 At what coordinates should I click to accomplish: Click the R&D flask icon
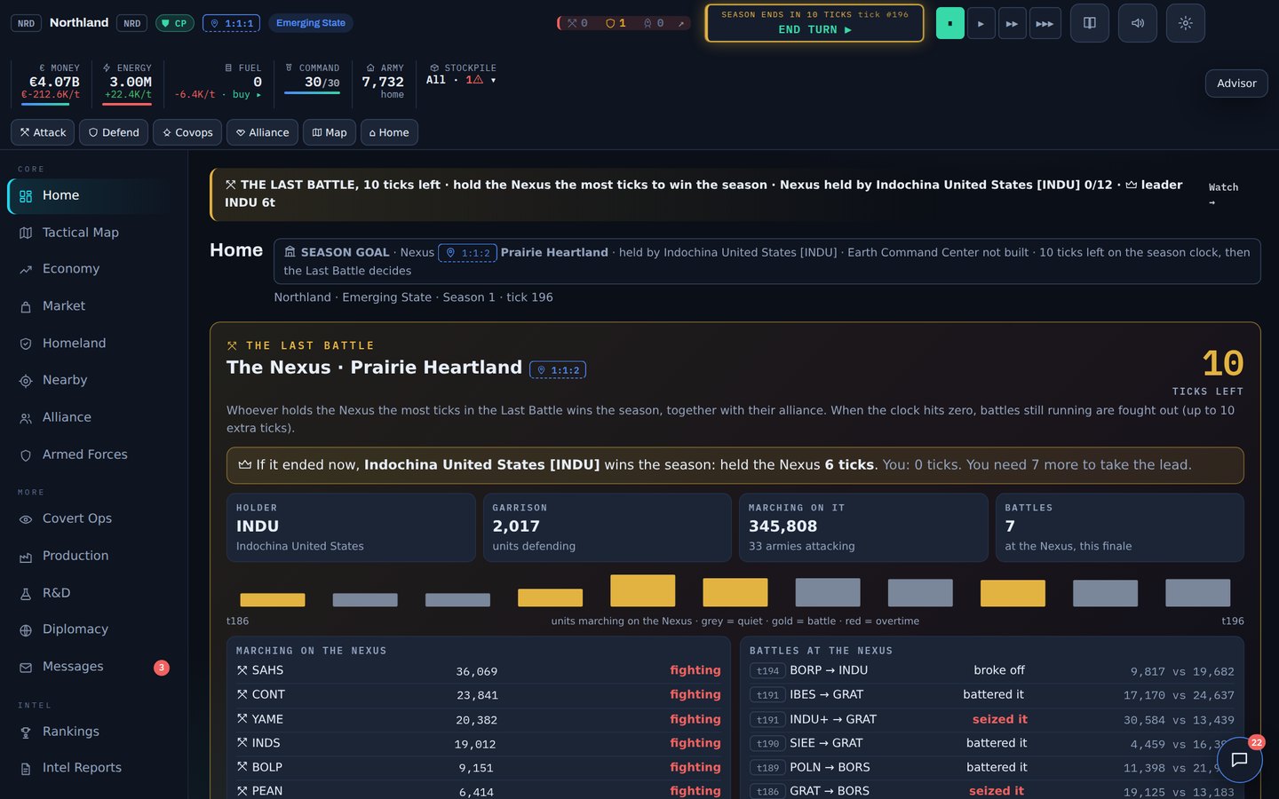26,594
